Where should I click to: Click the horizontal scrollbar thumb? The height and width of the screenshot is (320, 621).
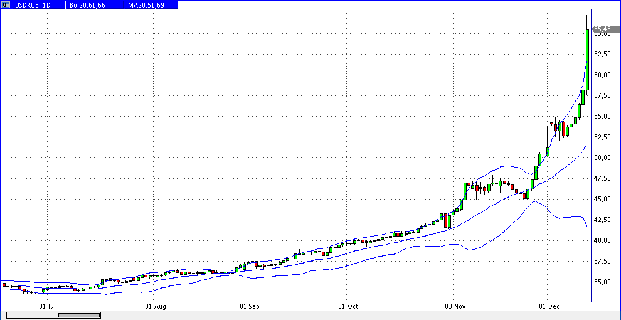[x=79, y=315]
